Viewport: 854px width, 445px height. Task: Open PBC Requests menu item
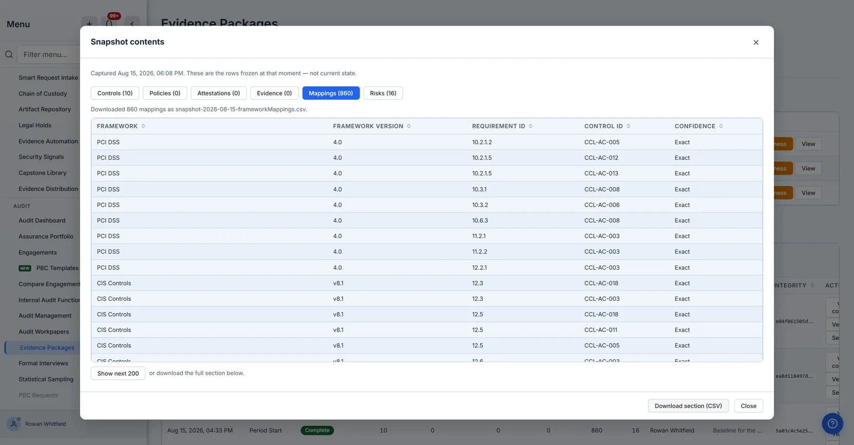pos(38,395)
